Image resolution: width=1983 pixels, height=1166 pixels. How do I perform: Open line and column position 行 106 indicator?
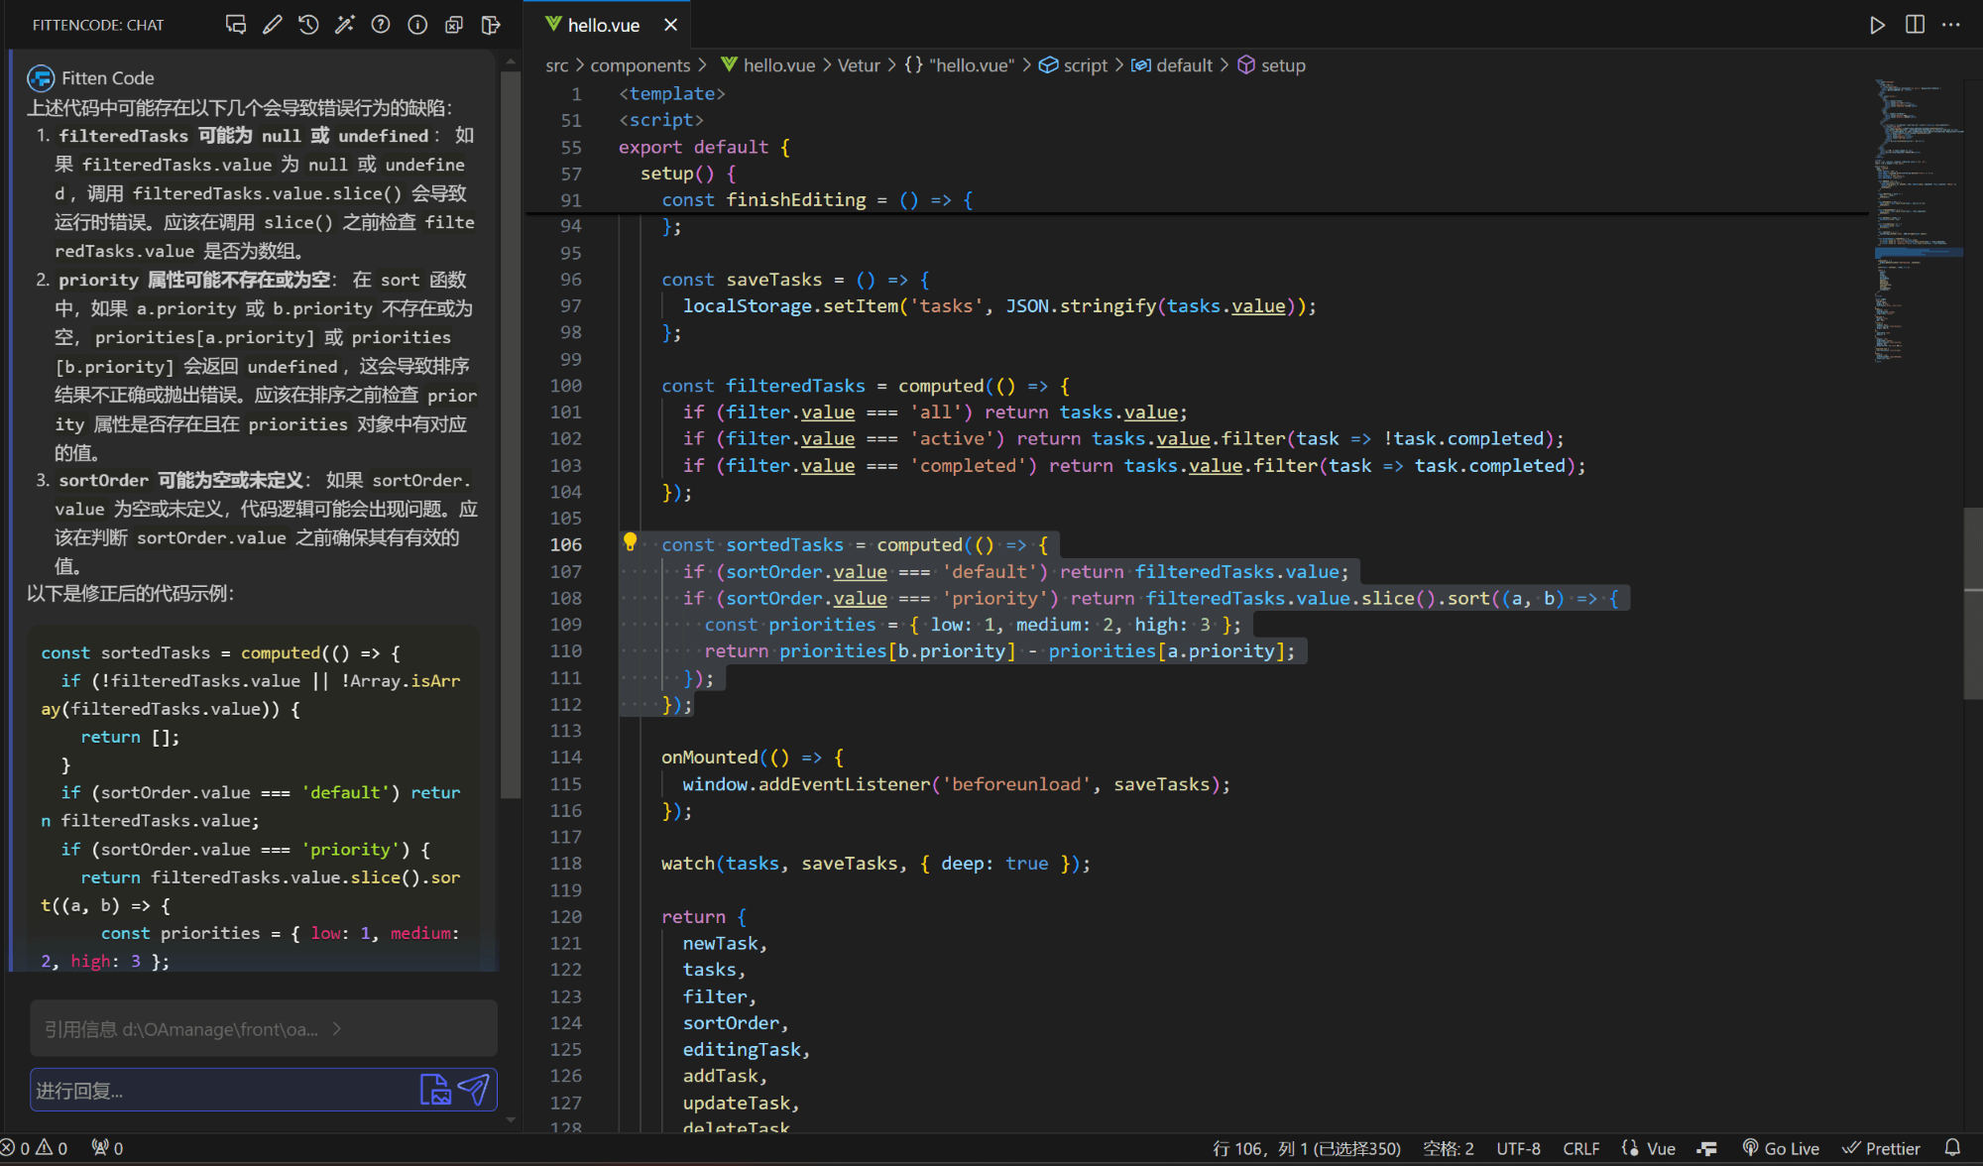click(x=1306, y=1148)
